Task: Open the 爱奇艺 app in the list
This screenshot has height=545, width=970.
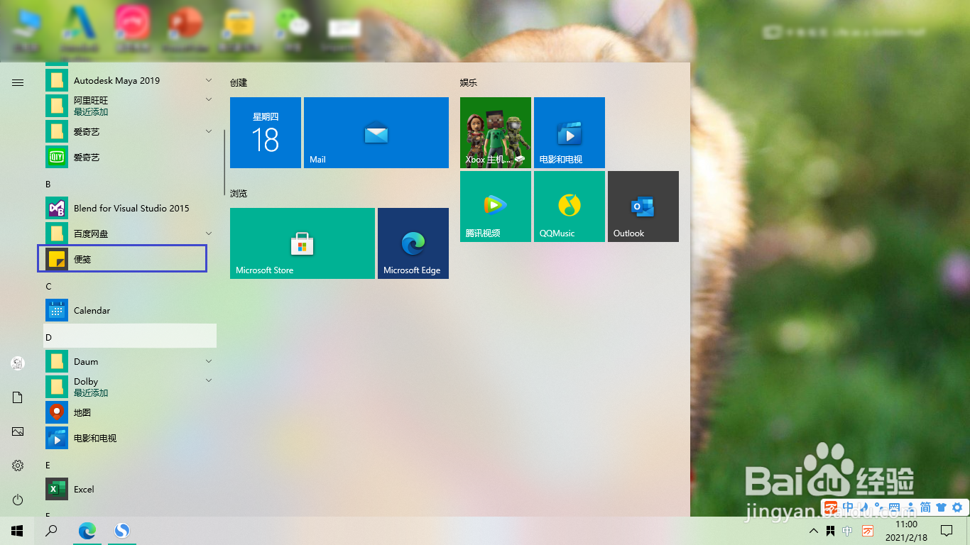Action: pyautogui.click(x=131, y=157)
